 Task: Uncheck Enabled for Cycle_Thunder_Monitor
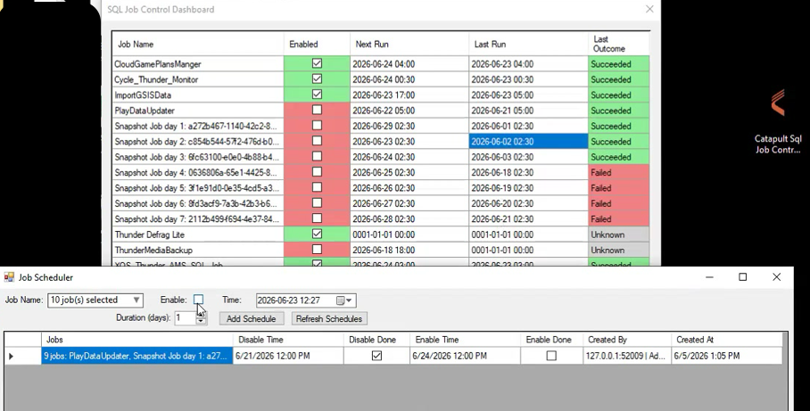click(317, 79)
